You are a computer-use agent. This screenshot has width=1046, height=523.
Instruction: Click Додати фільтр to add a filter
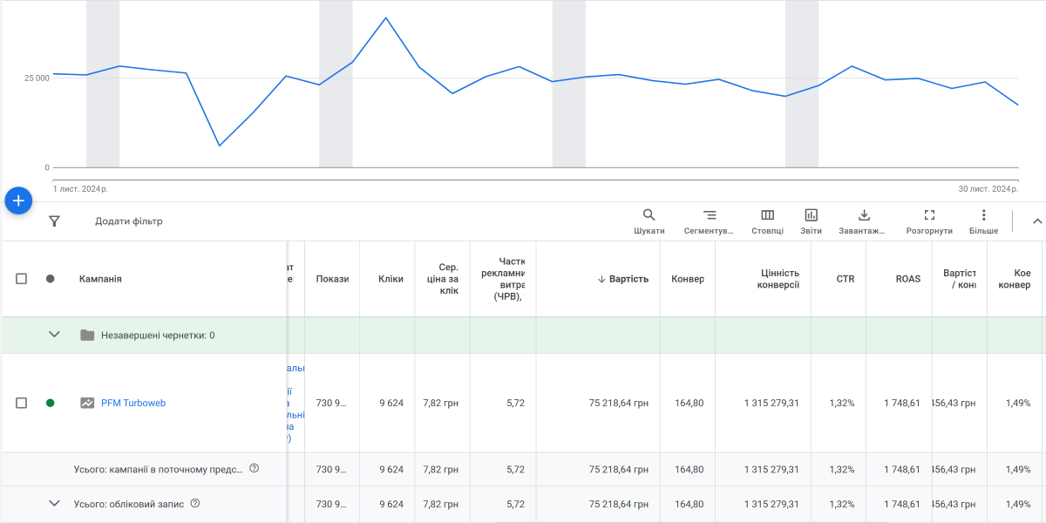click(129, 221)
